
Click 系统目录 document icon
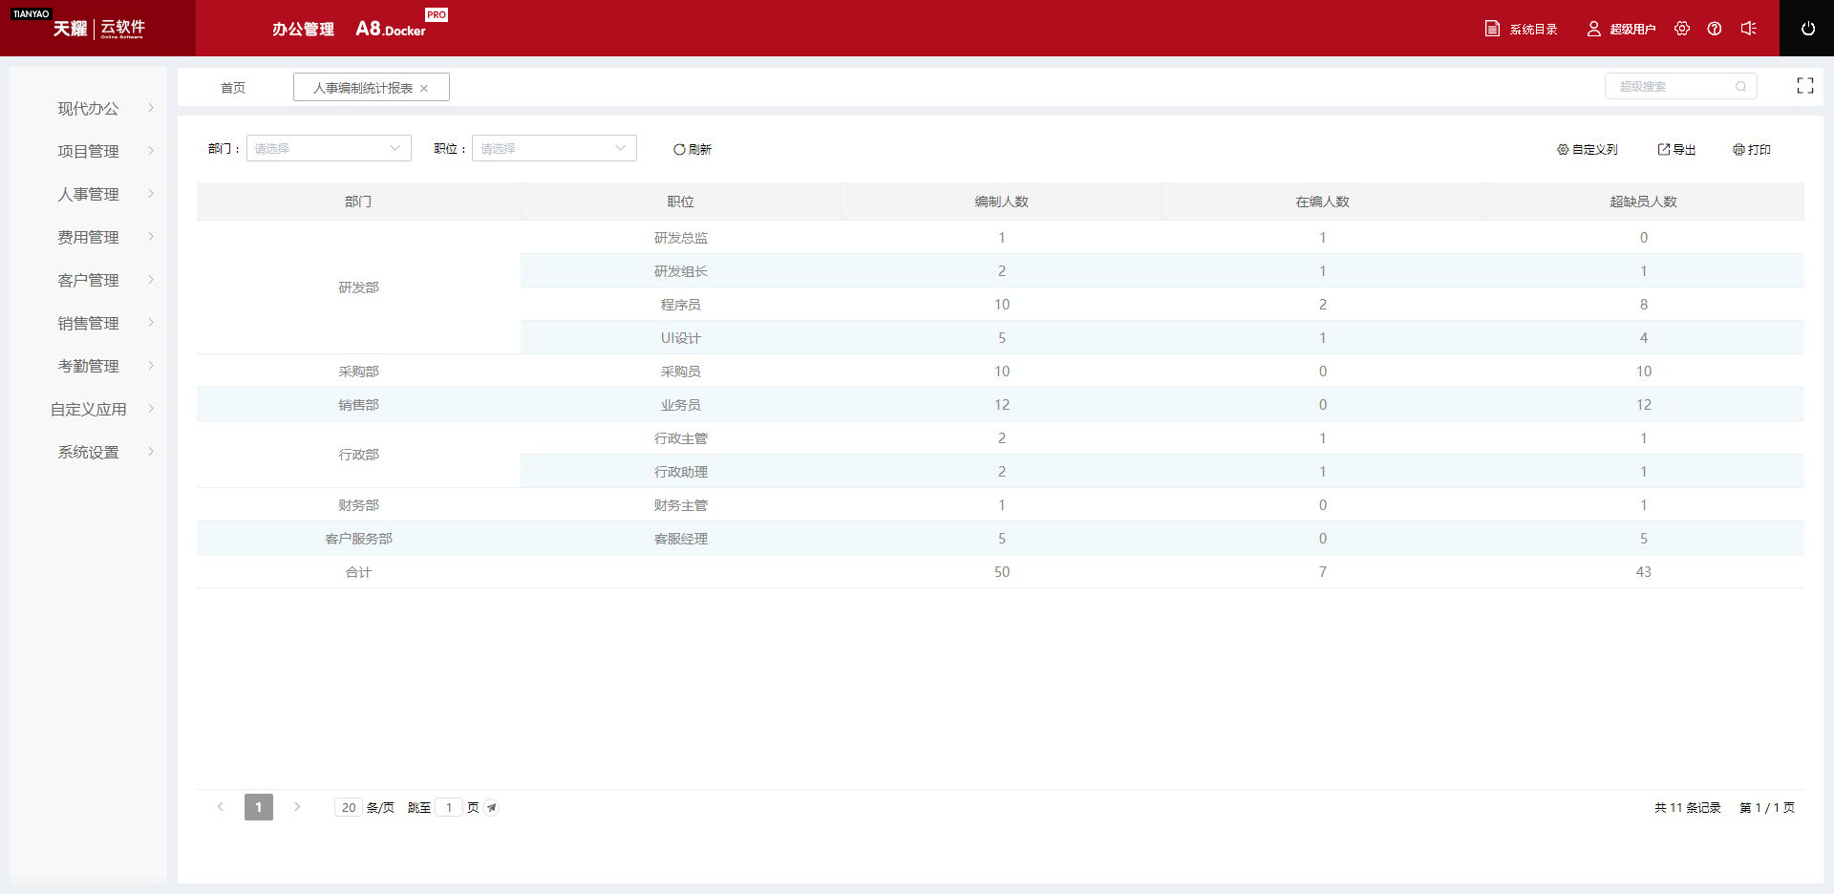tap(1492, 29)
